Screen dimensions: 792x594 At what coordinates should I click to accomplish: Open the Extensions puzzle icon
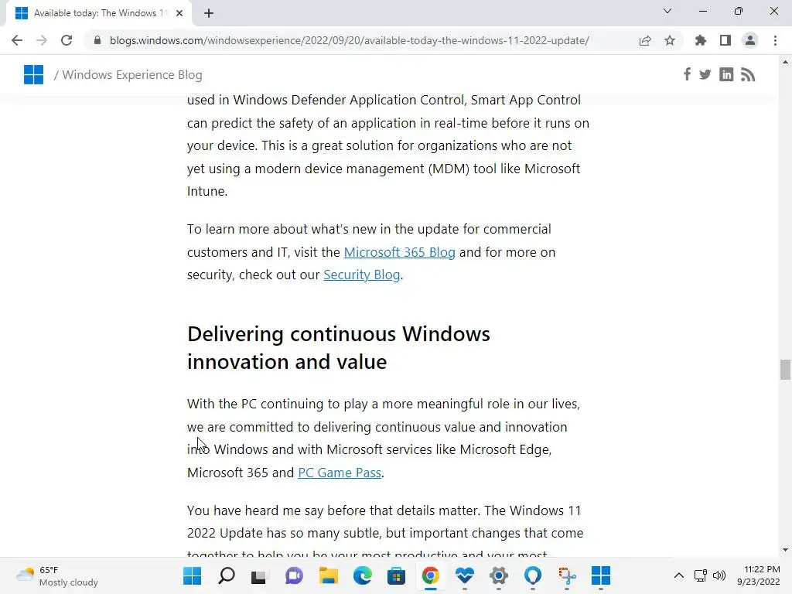click(701, 40)
